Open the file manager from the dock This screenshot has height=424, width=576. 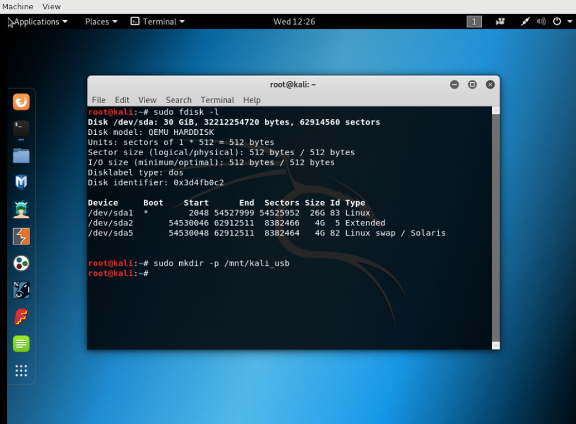[x=20, y=156]
